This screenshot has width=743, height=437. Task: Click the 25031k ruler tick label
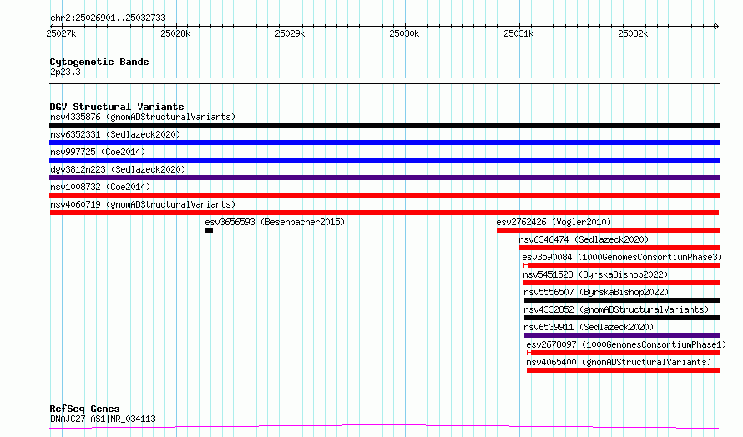pos(518,33)
